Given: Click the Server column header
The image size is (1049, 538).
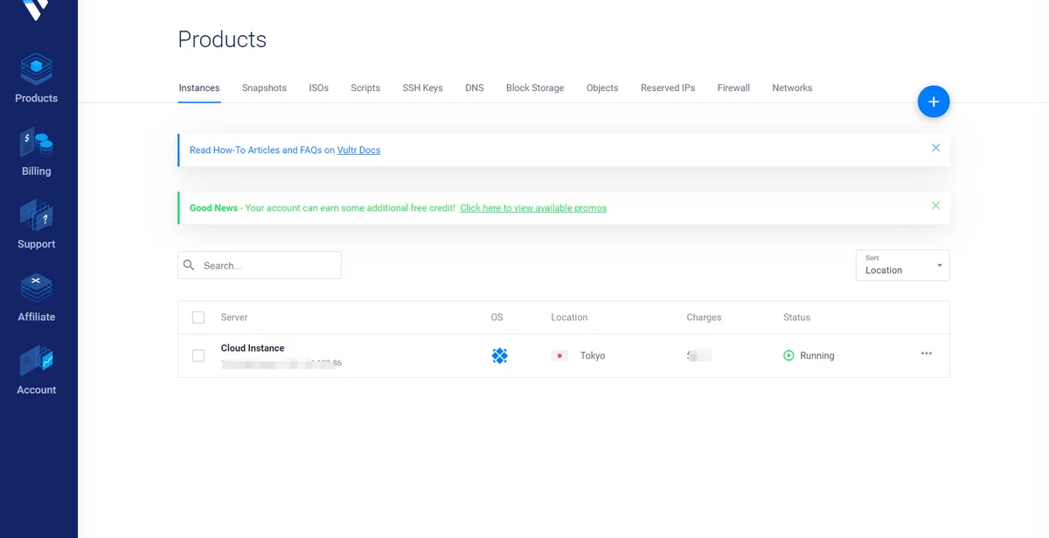Looking at the screenshot, I should [x=234, y=318].
